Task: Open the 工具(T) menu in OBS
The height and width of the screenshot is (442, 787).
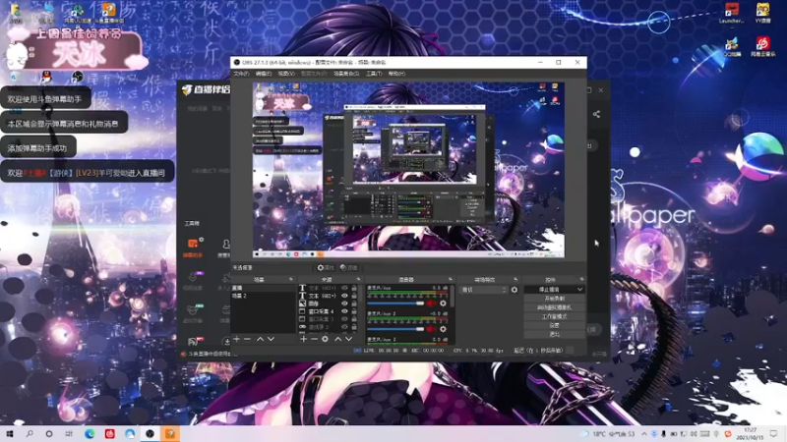Action: [374, 74]
